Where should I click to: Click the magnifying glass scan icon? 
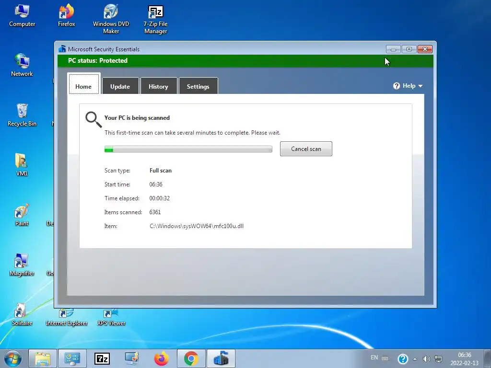(94, 119)
